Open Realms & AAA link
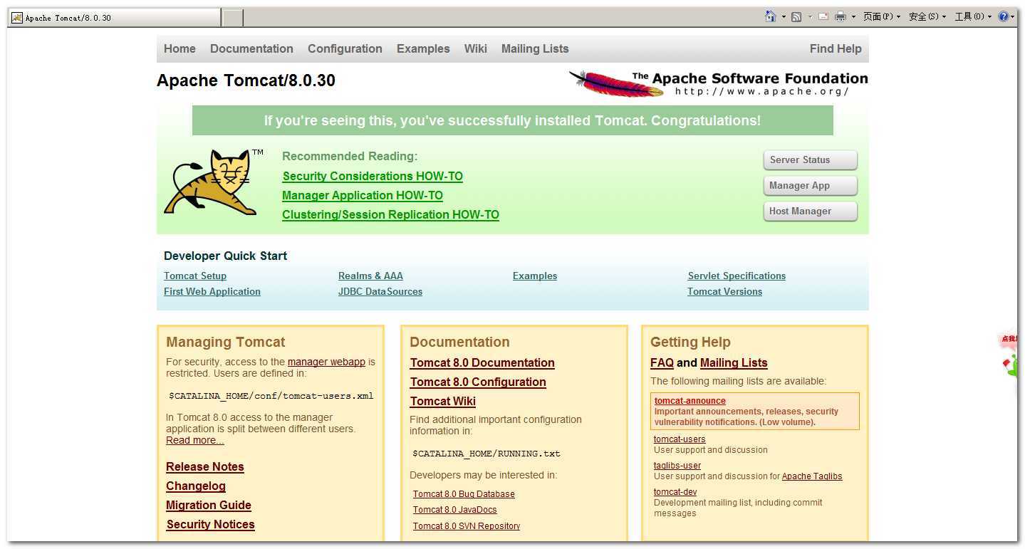The height and width of the screenshot is (549, 1025). pyautogui.click(x=370, y=276)
